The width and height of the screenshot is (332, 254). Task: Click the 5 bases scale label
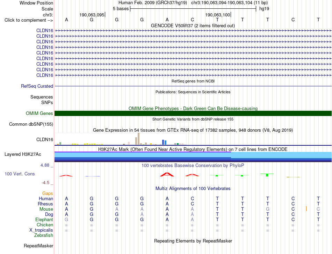click(x=121, y=9)
